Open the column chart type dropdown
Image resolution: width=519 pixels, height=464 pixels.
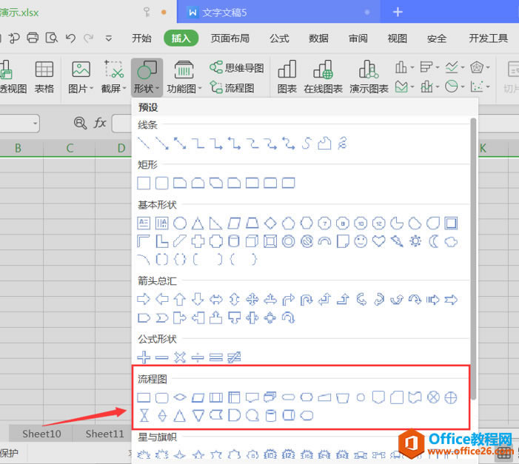[x=404, y=67]
